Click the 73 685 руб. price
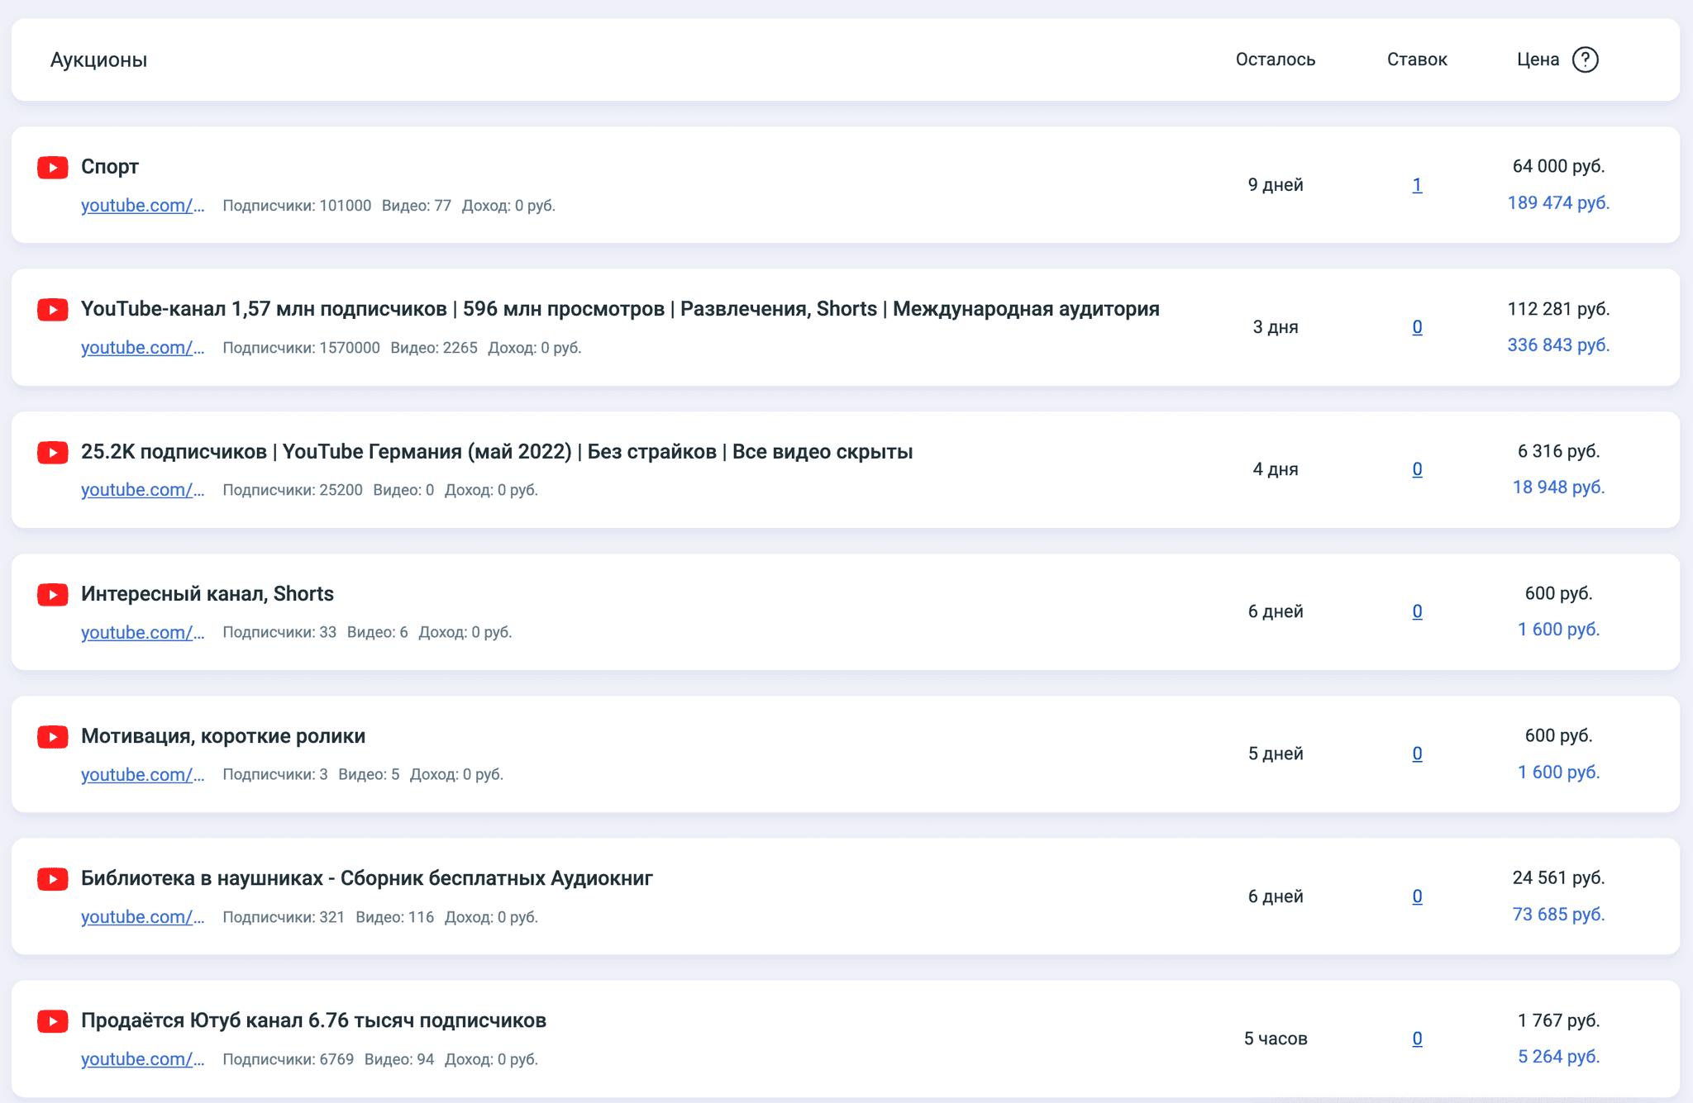1693x1103 pixels. coord(1558,914)
